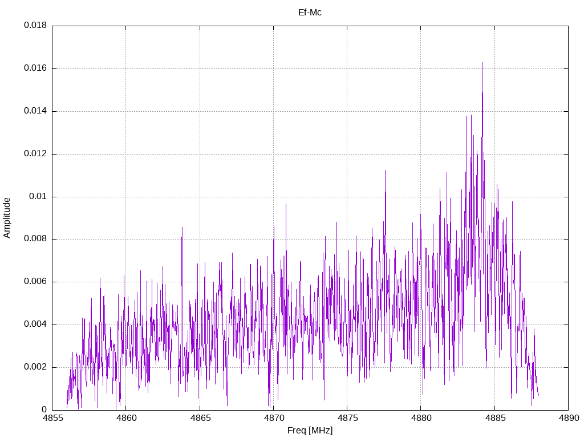Click the 0.018 y-axis tick label
This screenshot has height=438, width=584.
click(35, 26)
